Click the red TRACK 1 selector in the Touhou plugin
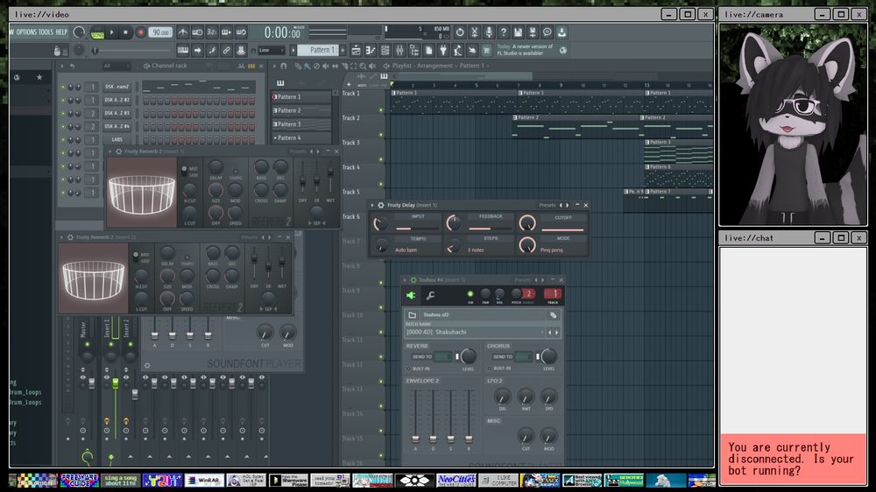The width and height of the screenshot is (876, 492). pyautogui.click(x=553, y=294)
